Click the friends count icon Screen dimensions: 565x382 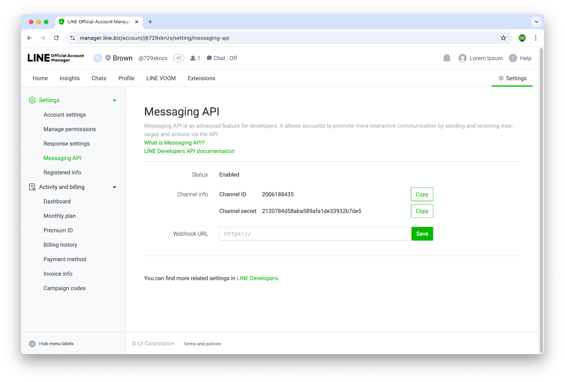193,58
